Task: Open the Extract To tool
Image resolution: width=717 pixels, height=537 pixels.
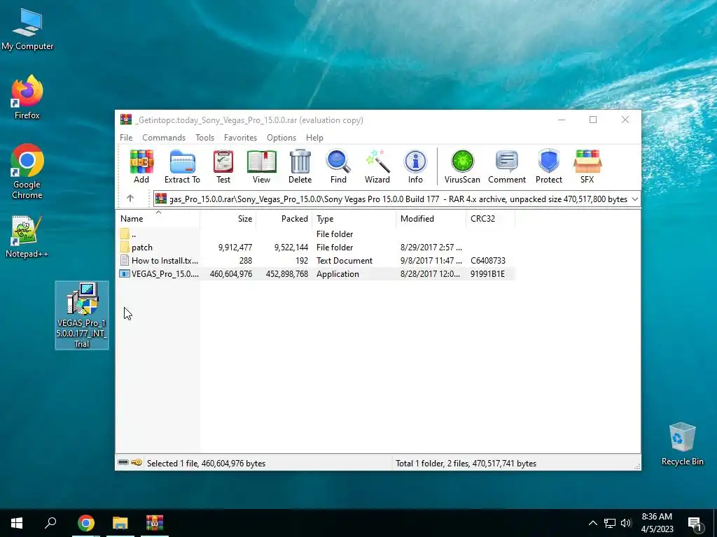Action: pyautogui.click(x=182, y=166)
